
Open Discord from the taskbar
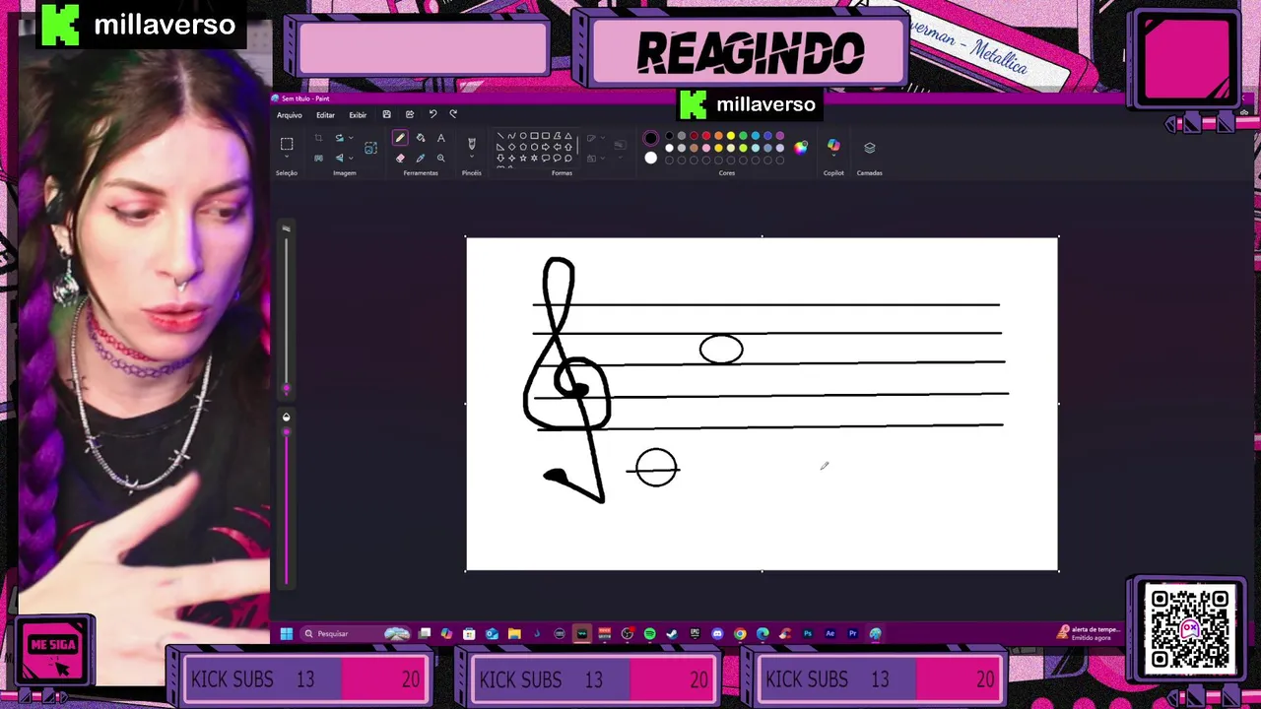(717, 633)
